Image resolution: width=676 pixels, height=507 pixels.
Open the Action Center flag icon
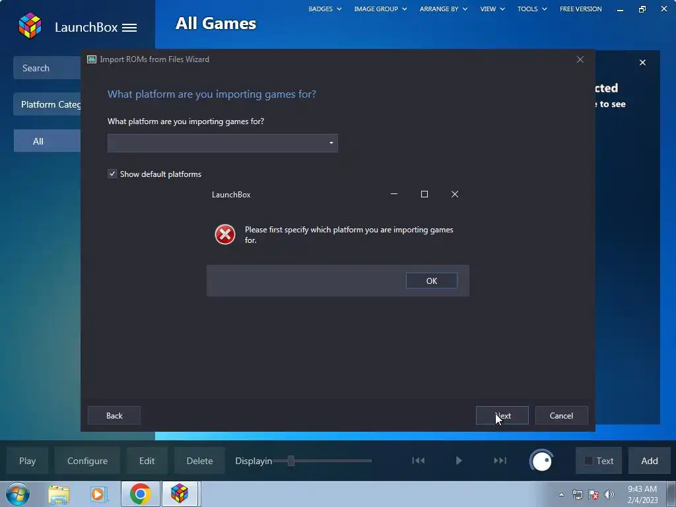pos(593,494)
